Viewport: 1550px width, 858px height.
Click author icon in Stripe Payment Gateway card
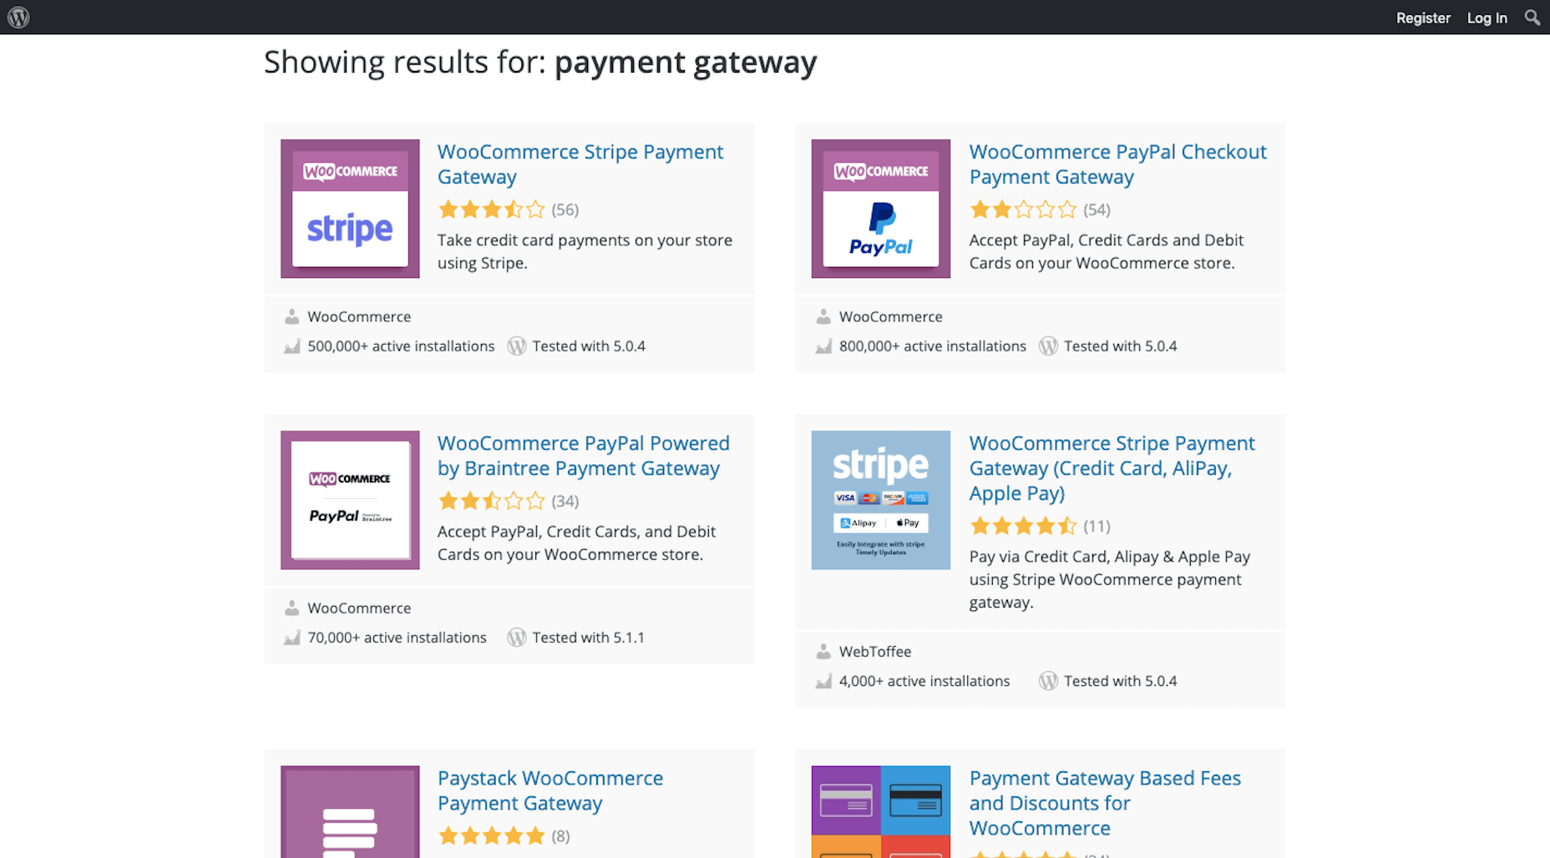(291, 316)
